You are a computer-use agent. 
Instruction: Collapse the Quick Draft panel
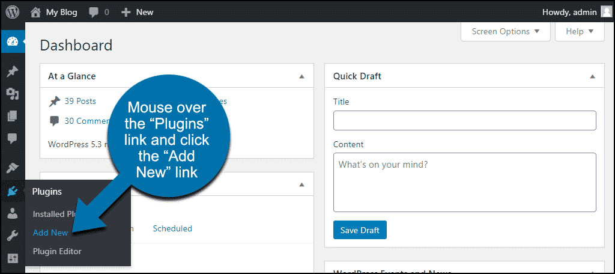click(x=593, y=76)
